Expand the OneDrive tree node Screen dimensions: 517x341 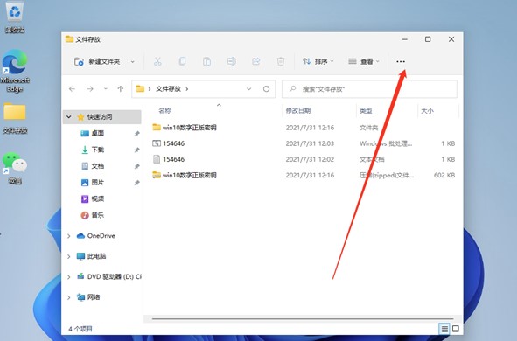69,236
